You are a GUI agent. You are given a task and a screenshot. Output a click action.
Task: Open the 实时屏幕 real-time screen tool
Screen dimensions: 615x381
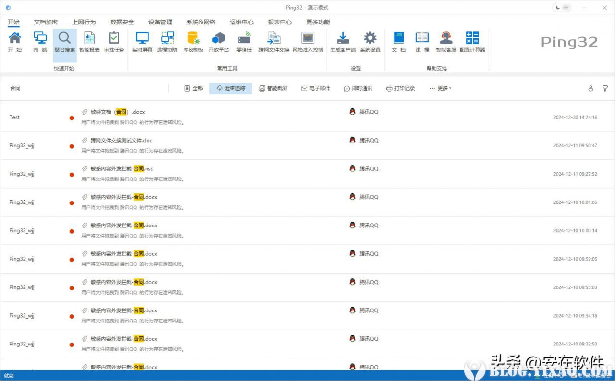pos(142,42)
